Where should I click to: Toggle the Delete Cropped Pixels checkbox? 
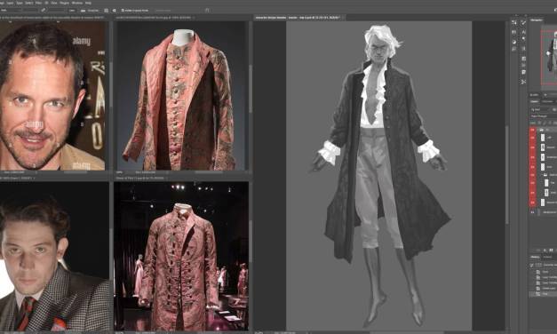[x=123, y=11]
